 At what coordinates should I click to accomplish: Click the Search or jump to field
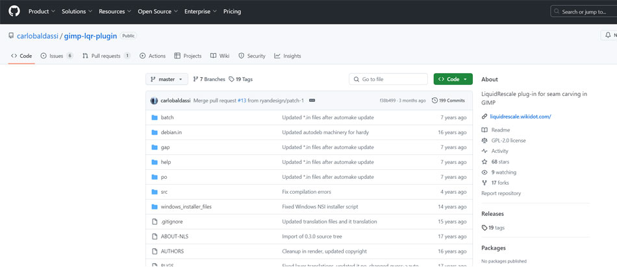(584, 12)
